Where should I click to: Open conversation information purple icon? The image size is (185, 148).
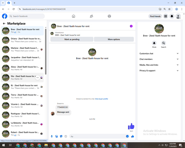(x=131, y=26)
